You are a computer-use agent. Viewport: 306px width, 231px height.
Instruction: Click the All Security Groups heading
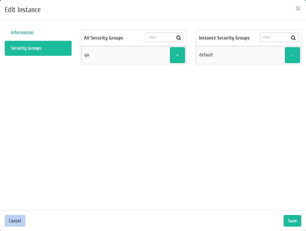[x=103, y=38]
